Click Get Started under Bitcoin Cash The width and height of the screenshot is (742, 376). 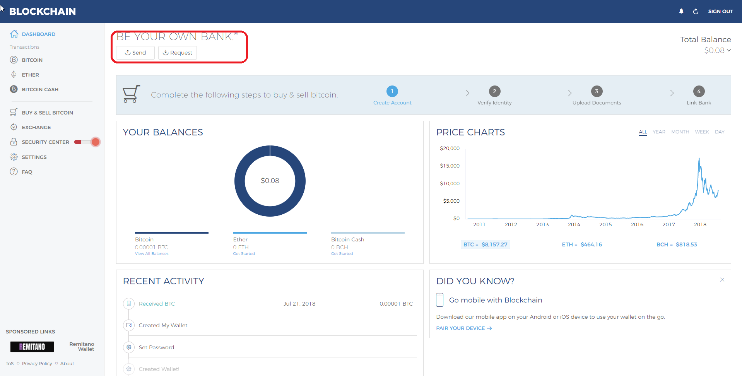click(x=342, y=254)
